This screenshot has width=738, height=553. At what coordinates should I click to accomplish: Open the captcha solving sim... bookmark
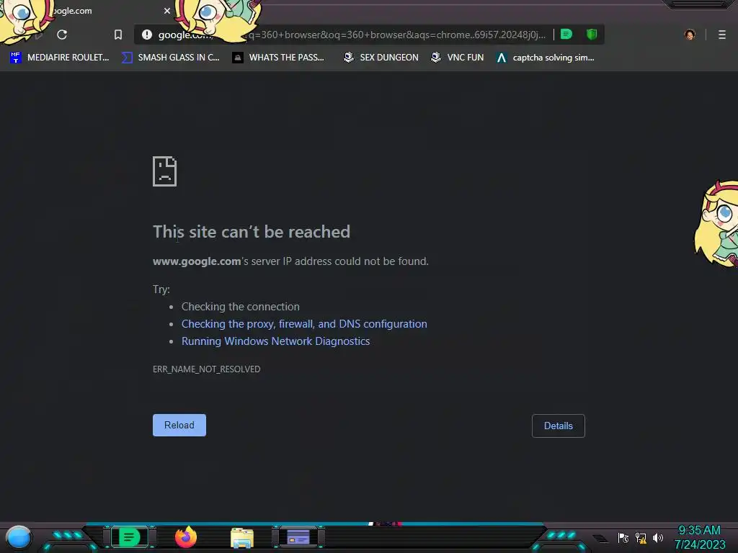546,58
